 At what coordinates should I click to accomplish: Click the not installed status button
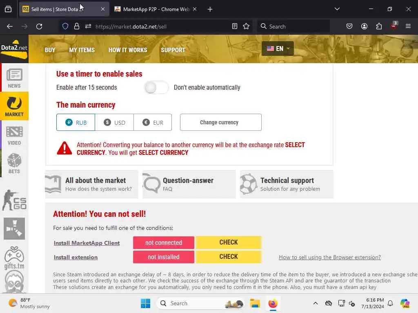click(x=164, y=257)
